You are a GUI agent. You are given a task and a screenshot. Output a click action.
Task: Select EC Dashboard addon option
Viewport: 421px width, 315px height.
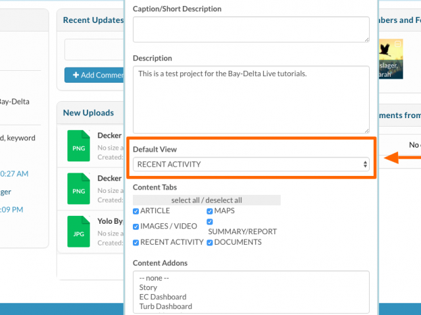[x=162, y=297]
